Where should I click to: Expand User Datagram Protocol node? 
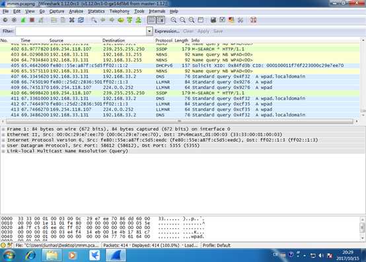pos(3,145)
